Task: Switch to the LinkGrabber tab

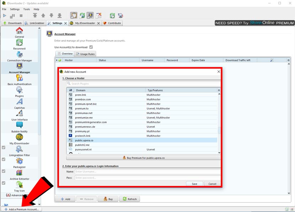Action: click(34, 22)
